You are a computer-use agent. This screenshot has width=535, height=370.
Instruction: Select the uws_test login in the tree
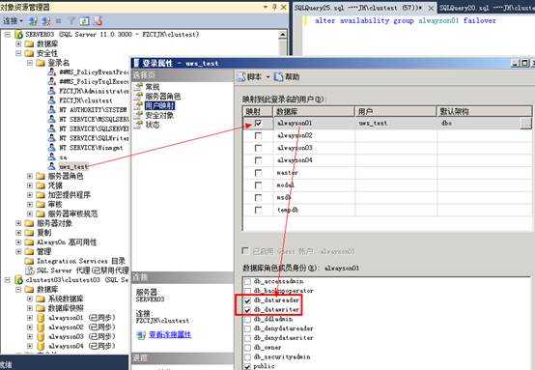click(x=73, y=166)
